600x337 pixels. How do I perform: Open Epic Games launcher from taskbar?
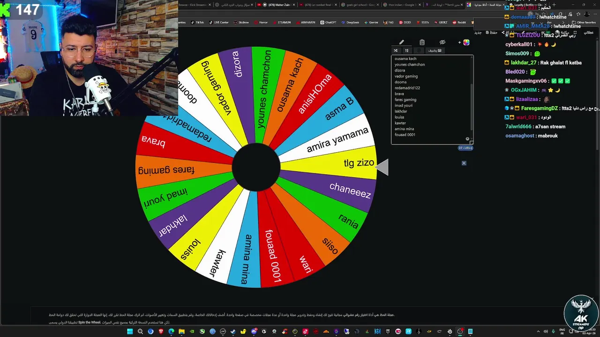point(388,331)
